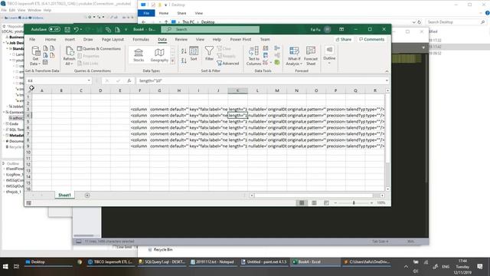Click the Excel horizontal scrollbar track

(x=314, y=195)
